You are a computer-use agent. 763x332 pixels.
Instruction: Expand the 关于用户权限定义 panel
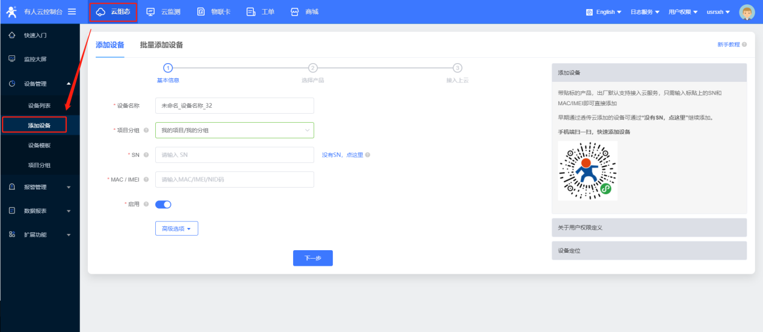[x=649, y=227]
